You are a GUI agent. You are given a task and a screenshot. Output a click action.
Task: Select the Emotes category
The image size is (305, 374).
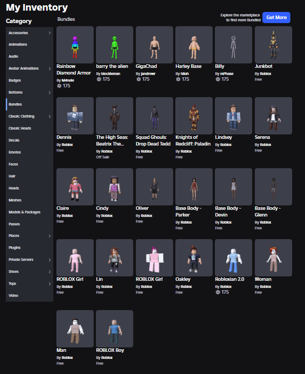click(30, 152)
